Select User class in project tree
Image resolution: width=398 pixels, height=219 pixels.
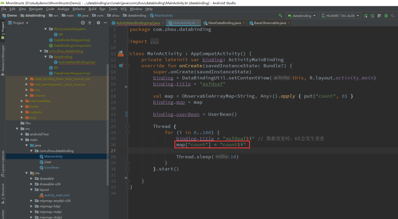pos(48,162)
